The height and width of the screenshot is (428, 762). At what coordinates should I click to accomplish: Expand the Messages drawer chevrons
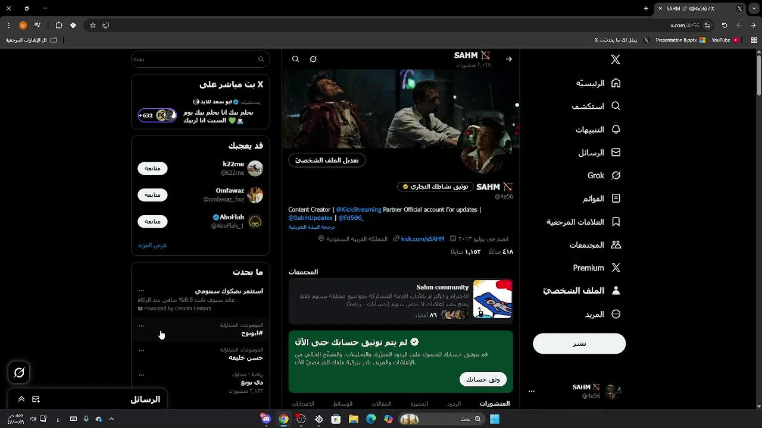(x=21, y=399)
